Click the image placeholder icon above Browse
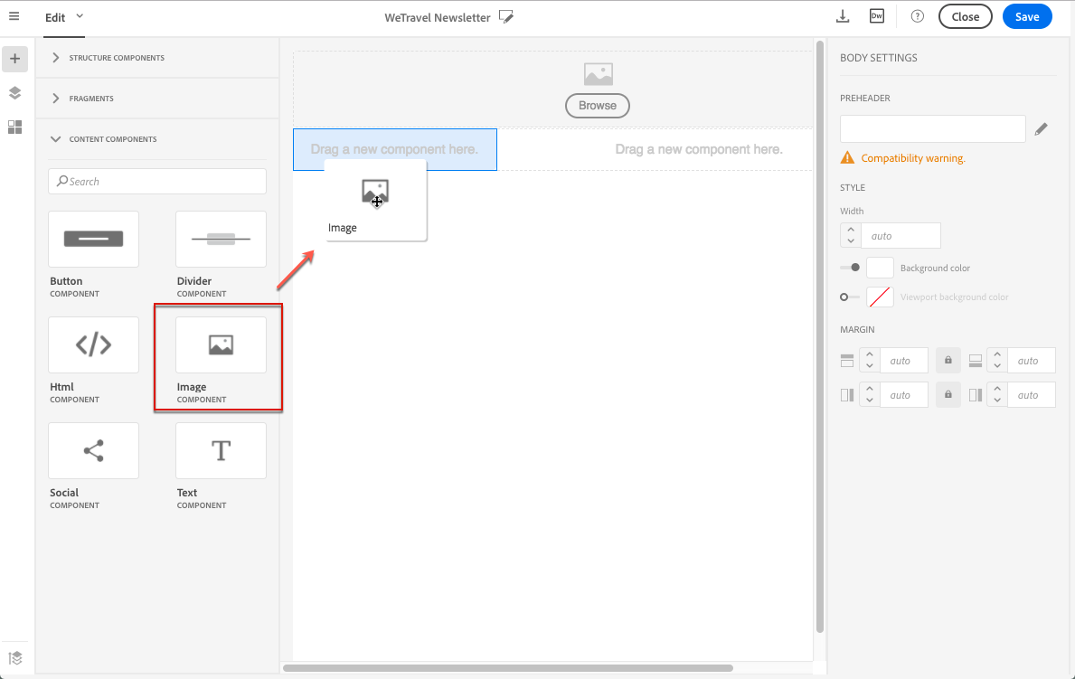 [x=598, y=74]
